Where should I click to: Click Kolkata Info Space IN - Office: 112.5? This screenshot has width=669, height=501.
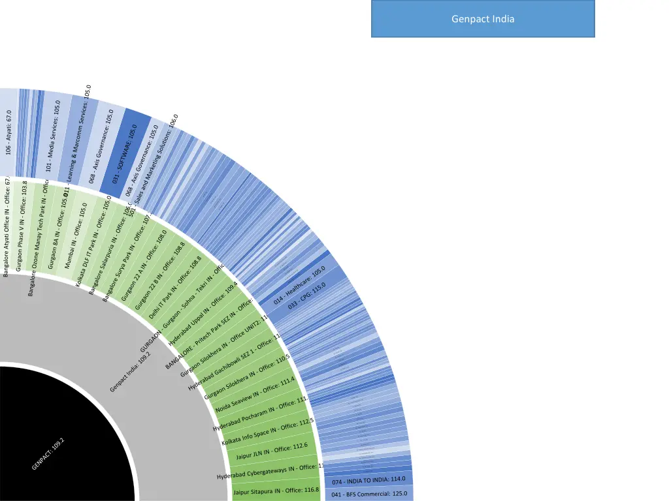pyautogui.click(x=267, y=432)
